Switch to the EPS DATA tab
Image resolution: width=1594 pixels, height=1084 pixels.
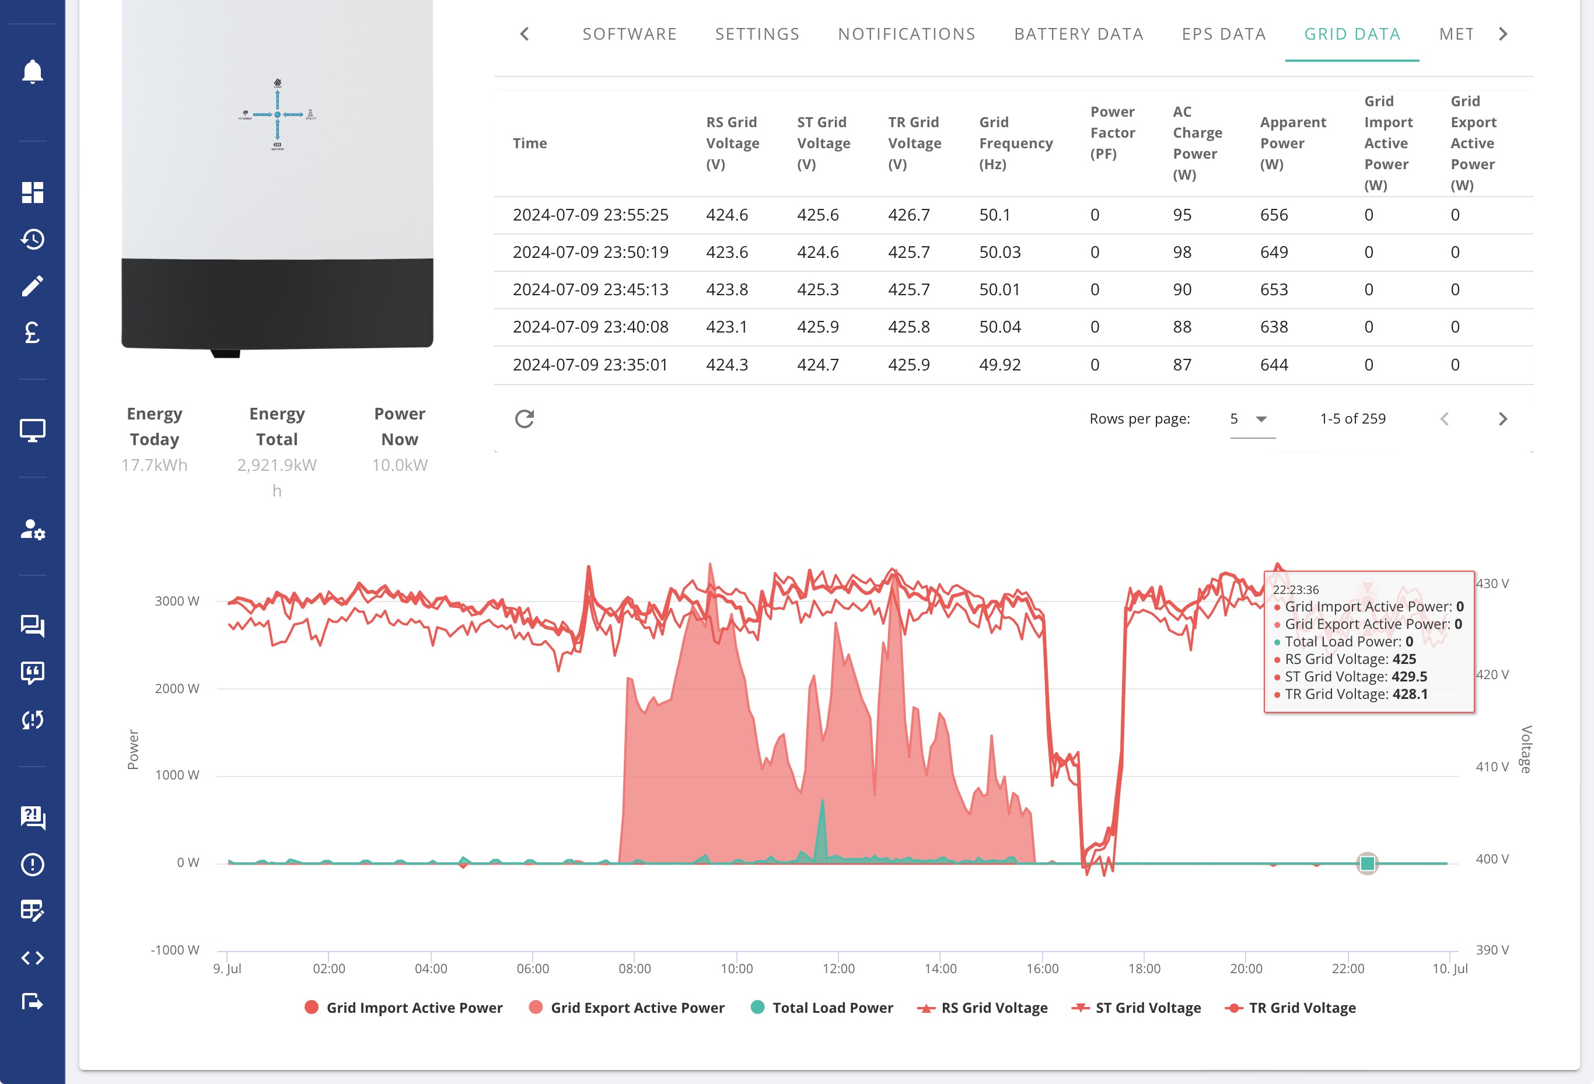1224,34
